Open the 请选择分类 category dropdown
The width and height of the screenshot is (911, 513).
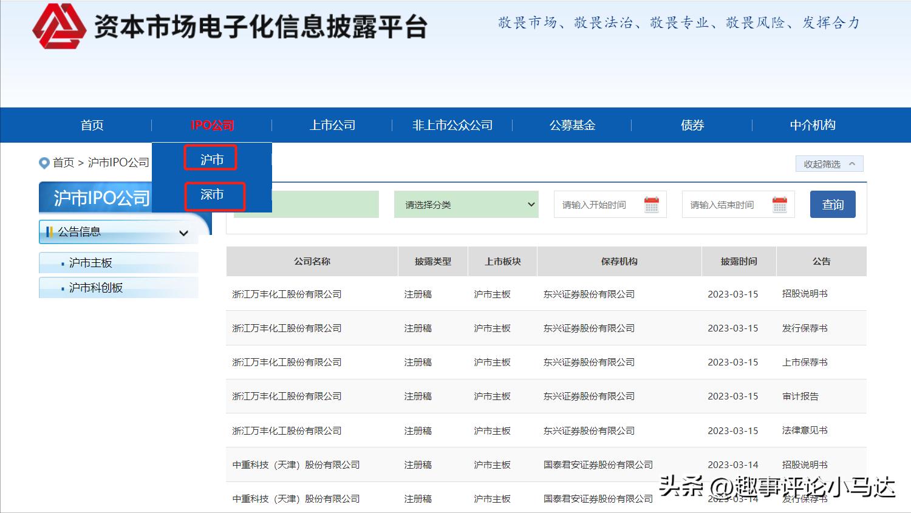coord(466,205)
